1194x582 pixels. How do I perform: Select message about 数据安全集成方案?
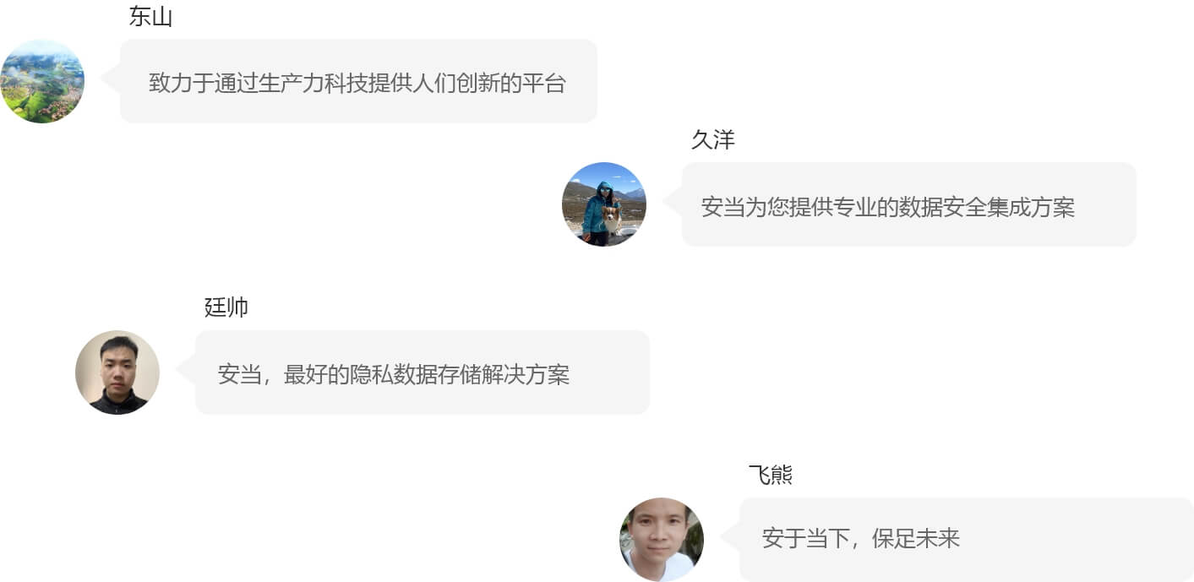(909, 204)
